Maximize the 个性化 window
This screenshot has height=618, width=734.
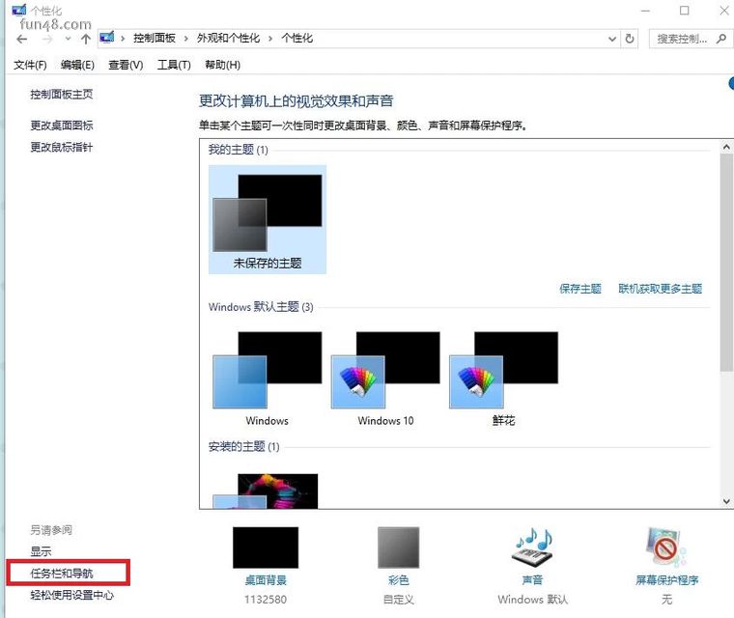pyautogui.click(x=685, y=11)
